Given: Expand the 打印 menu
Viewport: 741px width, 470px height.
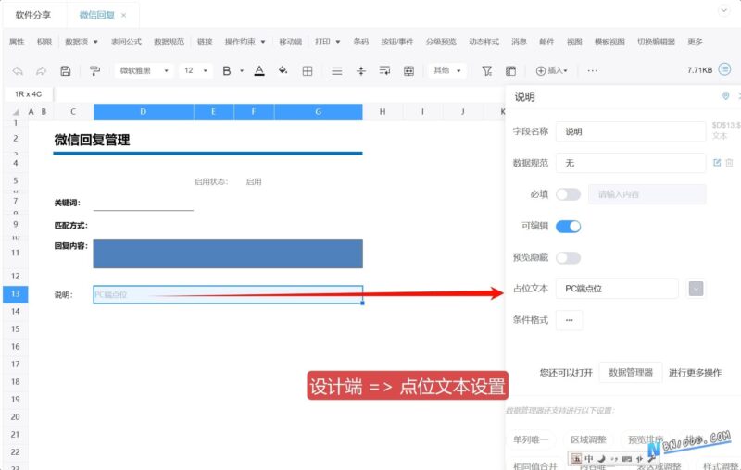Looking at the screenshot, I should tap(328, 42).
